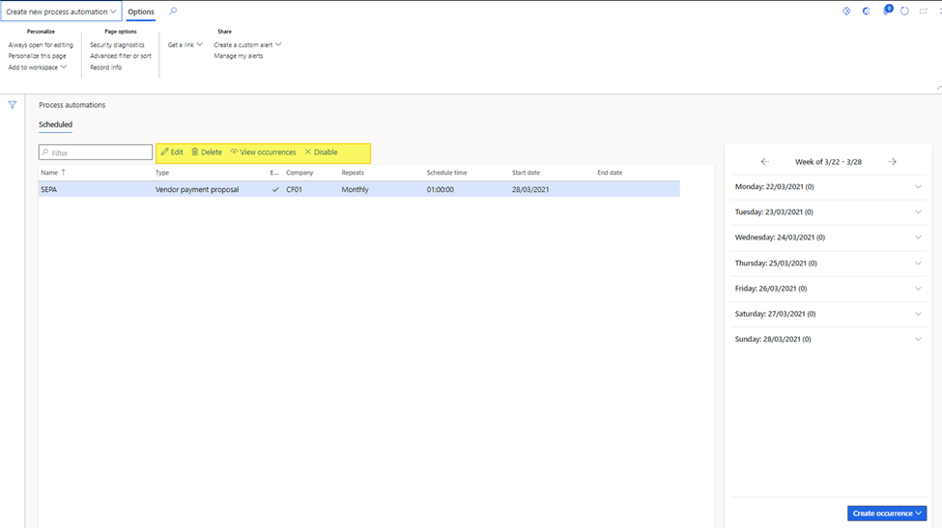The width and height of the screenshot is (942, 528).
Task: Toggle the enabled checkmark for SEPA
Action: 275,190
